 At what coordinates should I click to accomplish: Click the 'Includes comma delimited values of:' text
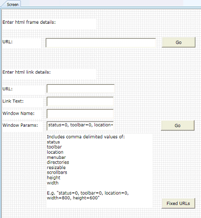pyautogui.click(x=86, y=137)
